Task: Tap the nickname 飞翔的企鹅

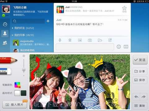Action: [20, 7]
